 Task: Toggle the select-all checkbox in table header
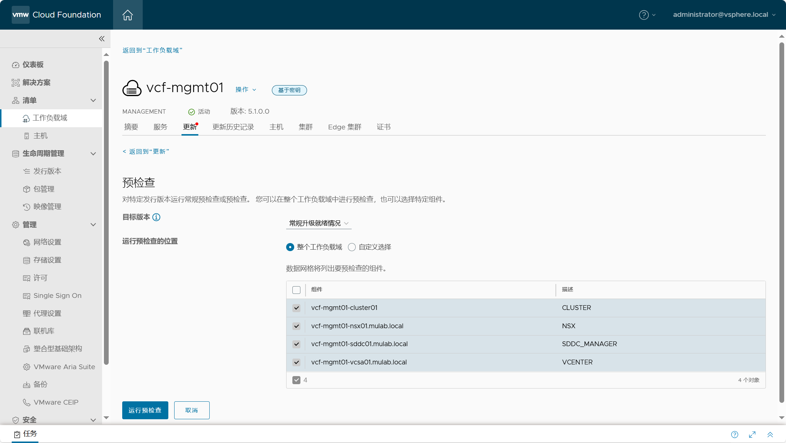pyautogui.click(x=296, y=290)
